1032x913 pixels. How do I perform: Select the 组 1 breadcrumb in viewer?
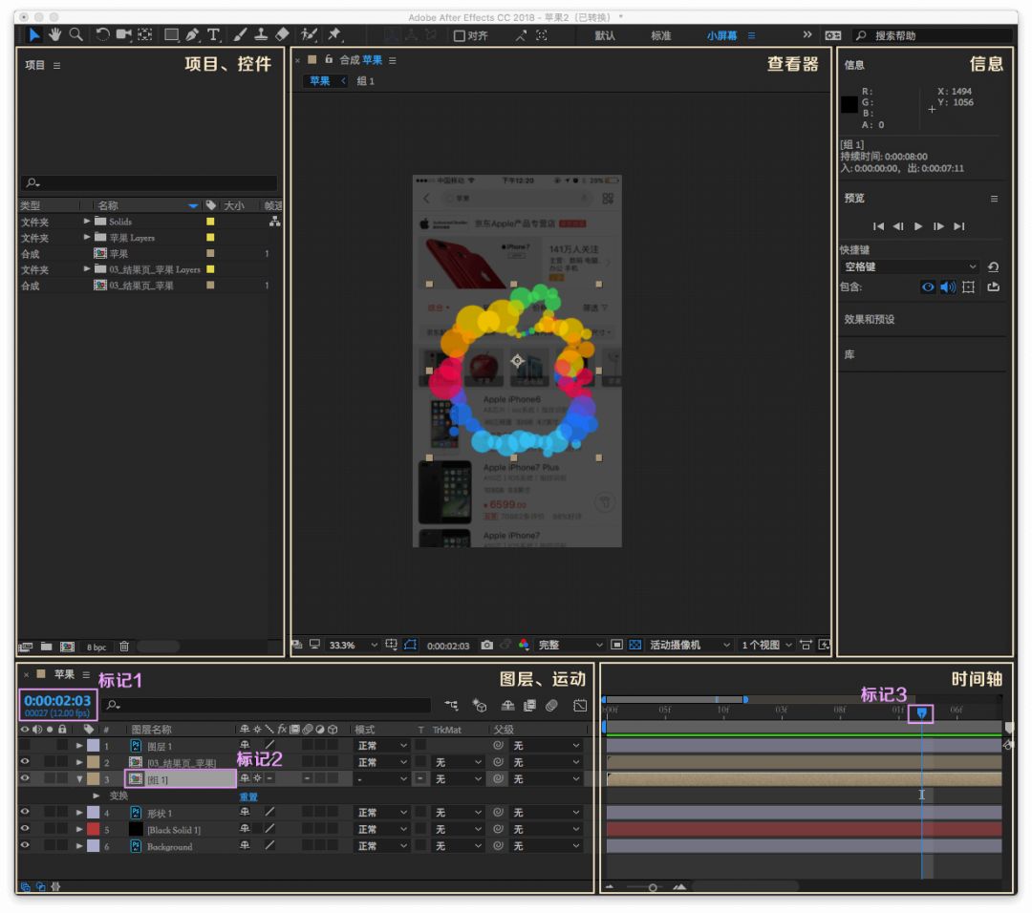(365, 81)
